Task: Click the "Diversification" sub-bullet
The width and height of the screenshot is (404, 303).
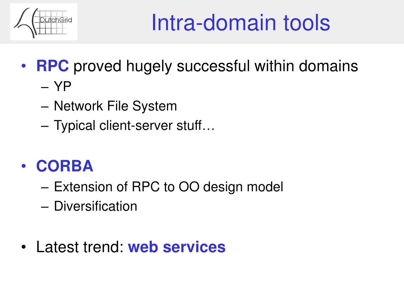Action: coord(95,206)
